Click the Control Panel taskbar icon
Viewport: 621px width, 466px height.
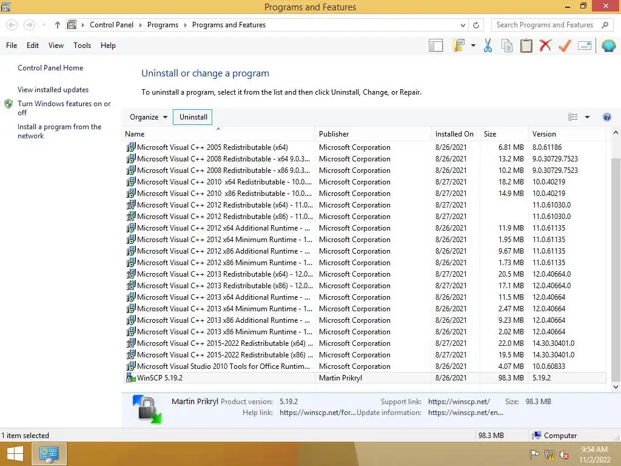point(49,454)
